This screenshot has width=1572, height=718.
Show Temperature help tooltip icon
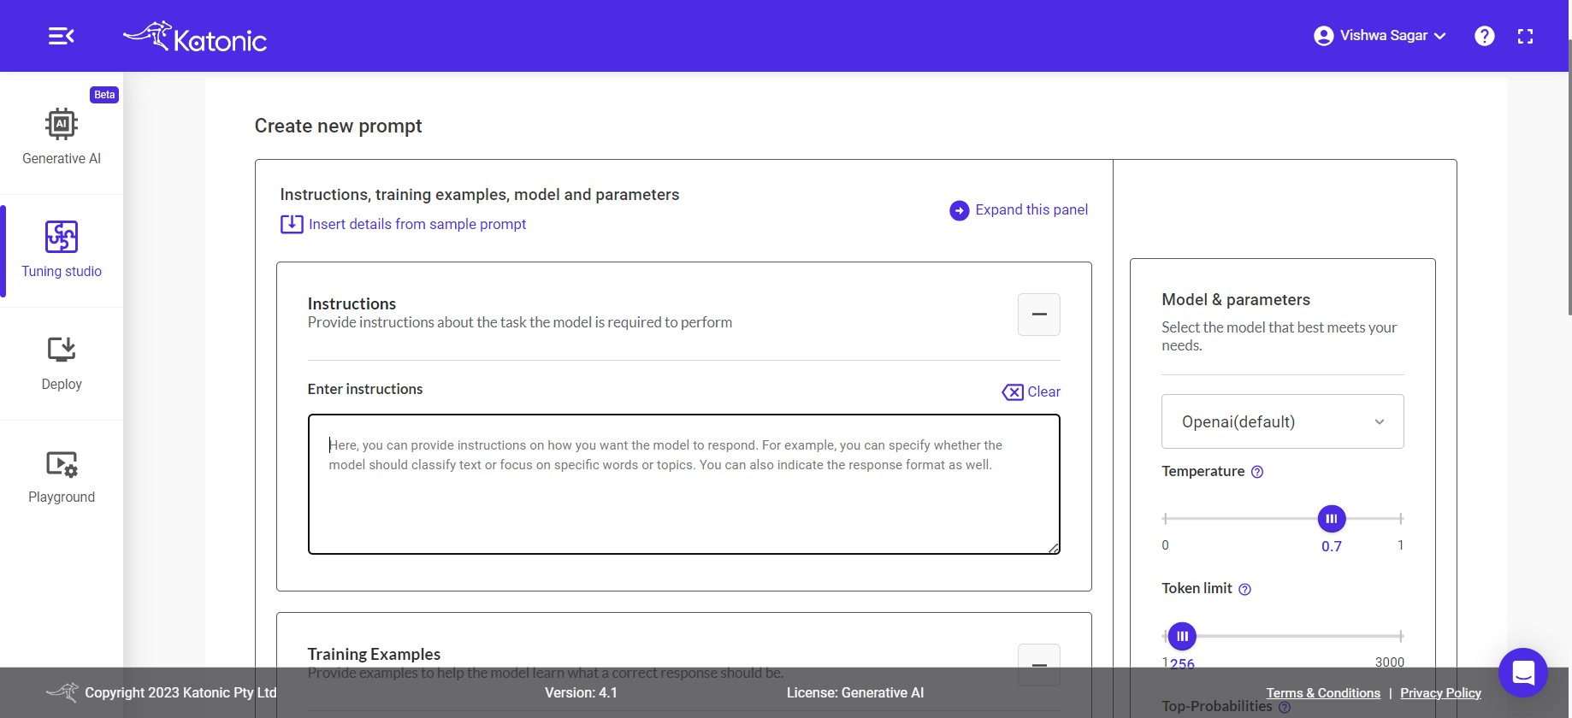1257,472
